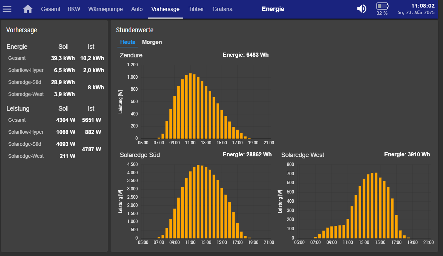This screenshot has height=256, width=443.
Task: Go to the home page icon
Action: point(28,9)
